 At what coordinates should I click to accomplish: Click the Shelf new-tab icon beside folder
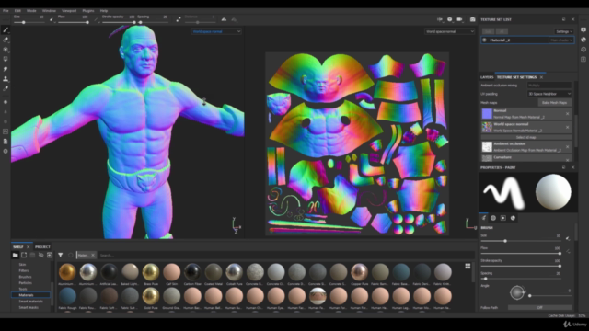[x=24, y=256]
